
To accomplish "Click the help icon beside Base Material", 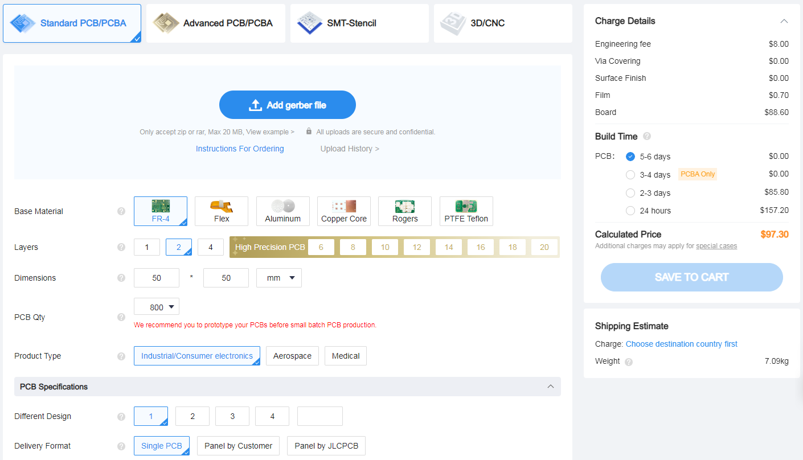I will click(x=121, y=211).
